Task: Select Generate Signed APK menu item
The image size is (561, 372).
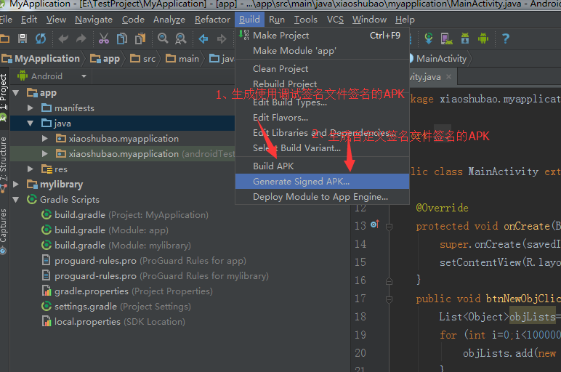Action: click(322, 182)
